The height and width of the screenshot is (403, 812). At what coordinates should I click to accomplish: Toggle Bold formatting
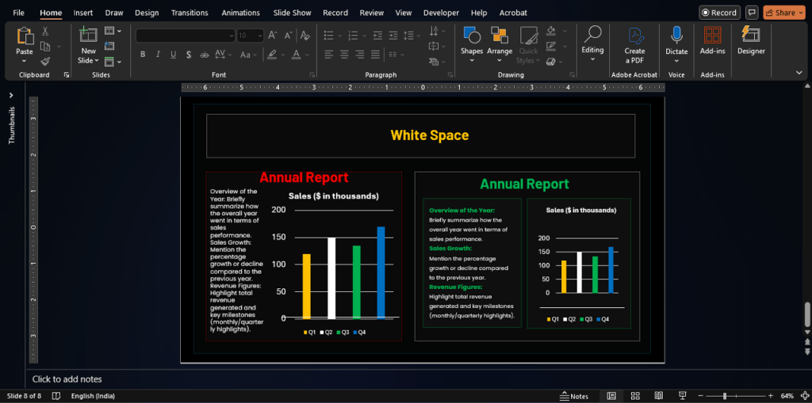[143, 55]
